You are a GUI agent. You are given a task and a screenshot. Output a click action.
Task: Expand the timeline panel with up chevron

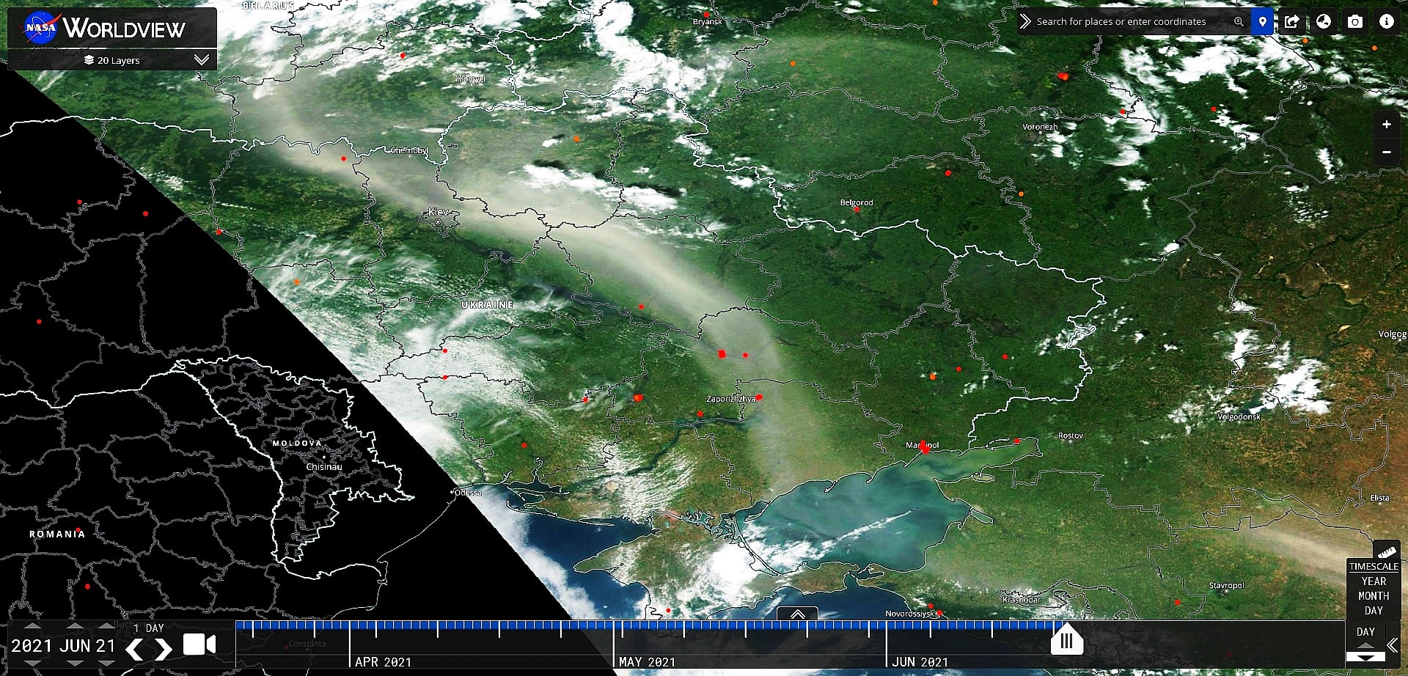(798, 614)
